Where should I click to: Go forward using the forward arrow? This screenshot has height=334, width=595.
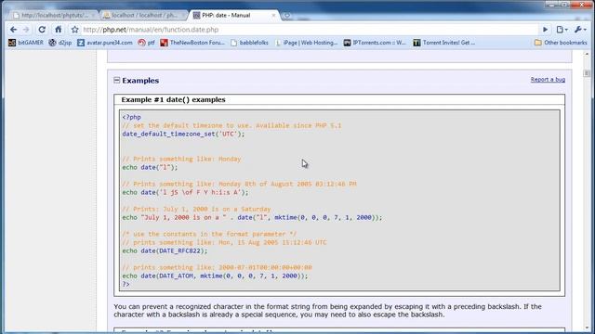(x=26, y=30)
